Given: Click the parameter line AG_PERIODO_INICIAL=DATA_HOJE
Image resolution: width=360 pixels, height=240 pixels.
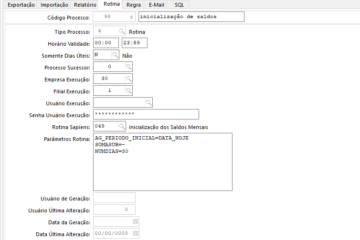Looking at the screenshot, I should (x=142, y=138).
